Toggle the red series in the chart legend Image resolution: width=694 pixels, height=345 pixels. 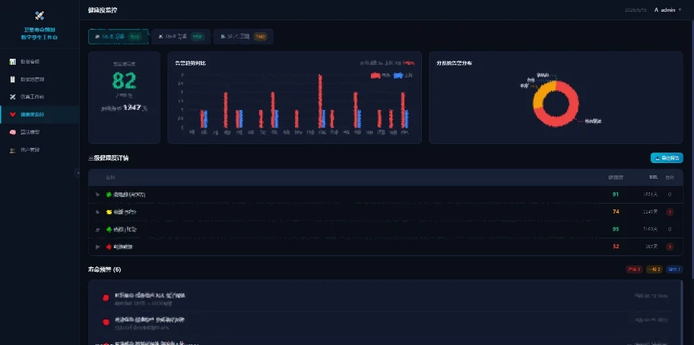pyautogui.click(x=380, y=76)
